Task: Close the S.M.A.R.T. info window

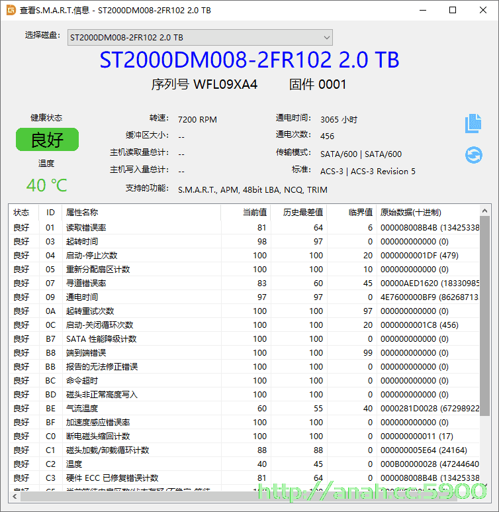Action: [x=483, y=10]
